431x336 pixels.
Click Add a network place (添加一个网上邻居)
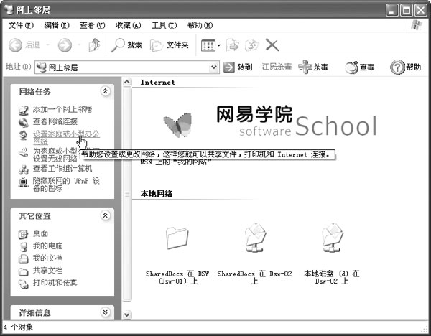pyautogui.click(x=62, y=109)
